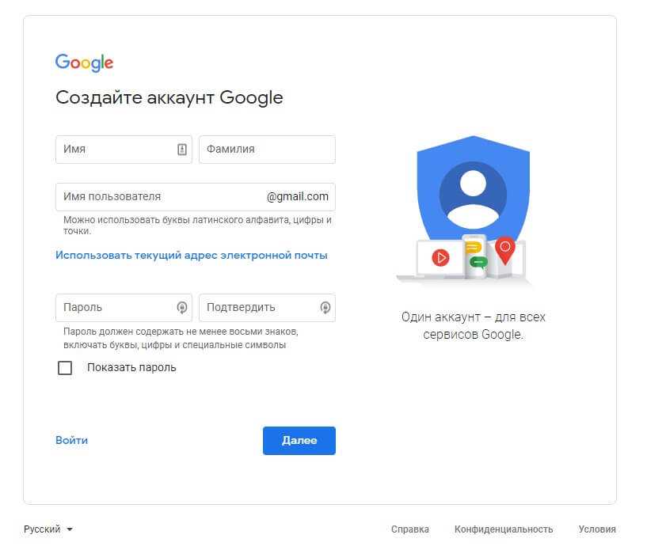Click the Фамилия last name field
This screenshot has height=550, width=647.
point(266,150)
